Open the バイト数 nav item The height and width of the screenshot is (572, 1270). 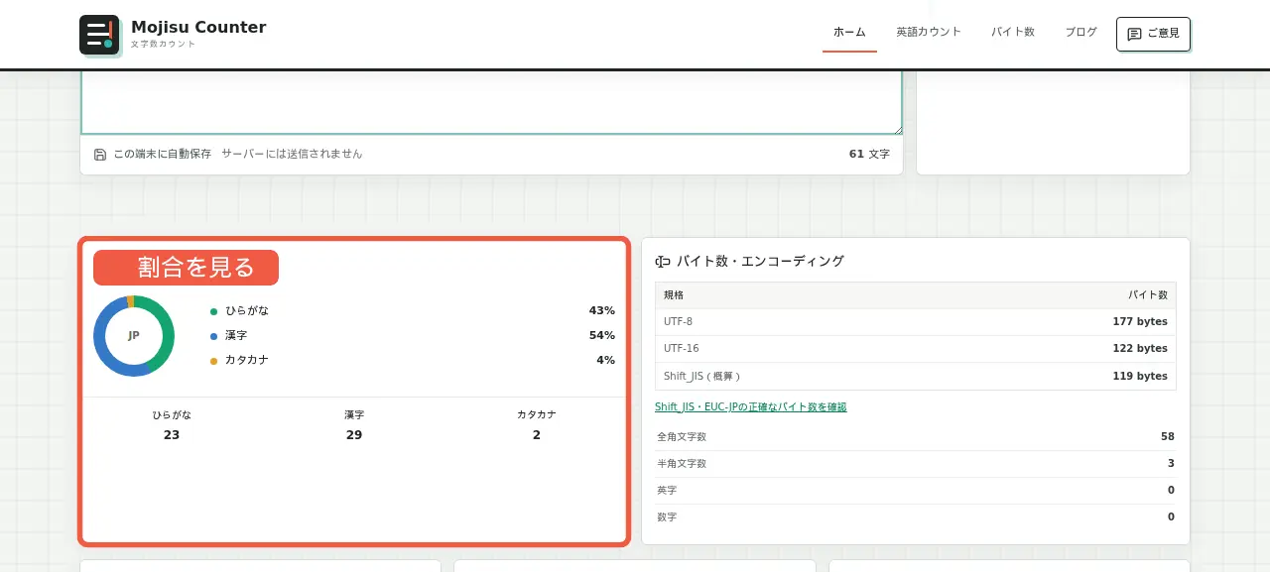[x=1013, y=32]
